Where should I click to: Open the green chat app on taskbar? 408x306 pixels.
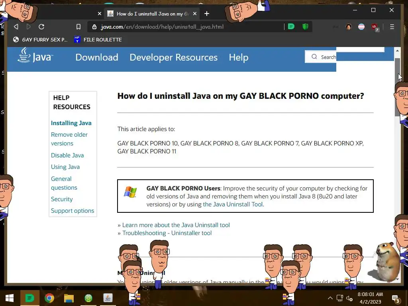(x=29, y=298)
